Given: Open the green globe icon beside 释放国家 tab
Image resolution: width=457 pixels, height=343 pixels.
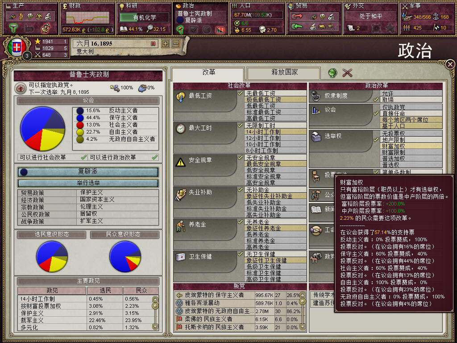Looking at the screenshot, I should (x=332, y=73).
